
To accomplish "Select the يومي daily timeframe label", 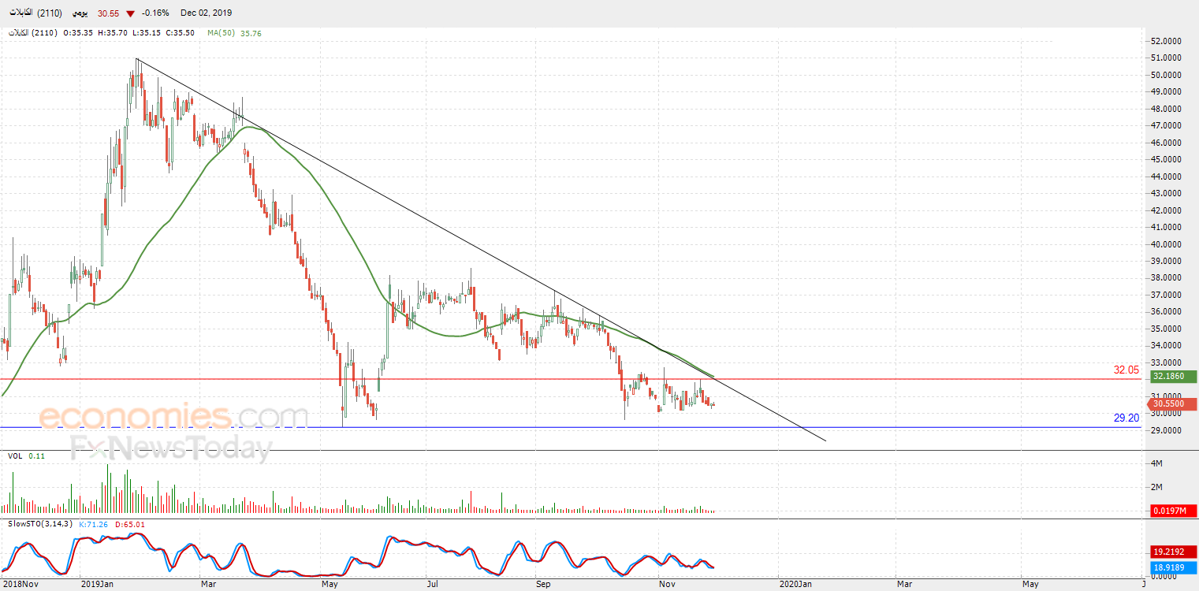I will tap(80, 13).
